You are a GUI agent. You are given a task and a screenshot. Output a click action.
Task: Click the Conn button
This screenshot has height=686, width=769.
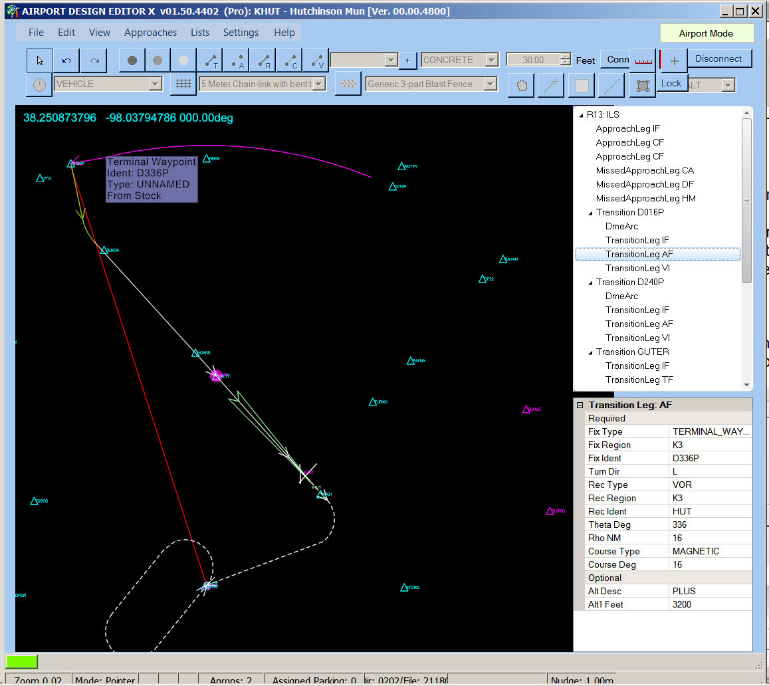(615, 59)
